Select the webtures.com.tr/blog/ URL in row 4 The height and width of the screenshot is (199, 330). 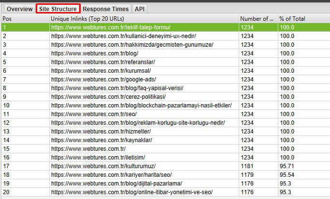tap(95, 53)
